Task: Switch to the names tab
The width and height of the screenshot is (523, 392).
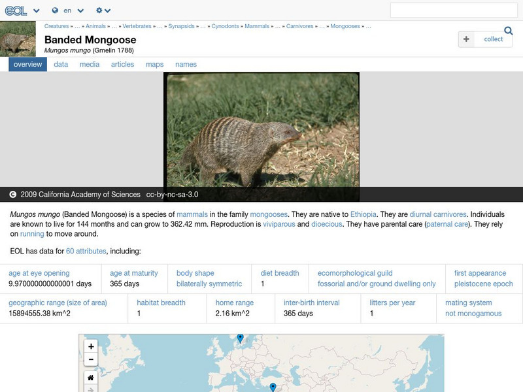Action: [186, 64]
